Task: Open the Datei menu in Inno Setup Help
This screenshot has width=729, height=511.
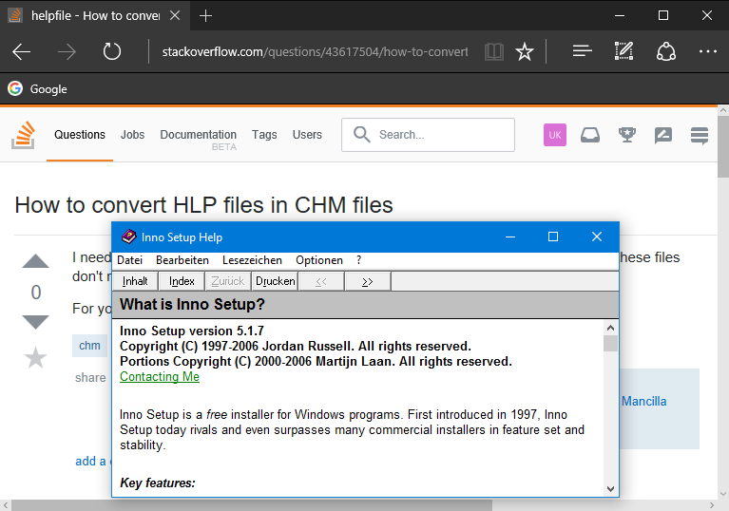Action: click(x=129, y=260)
